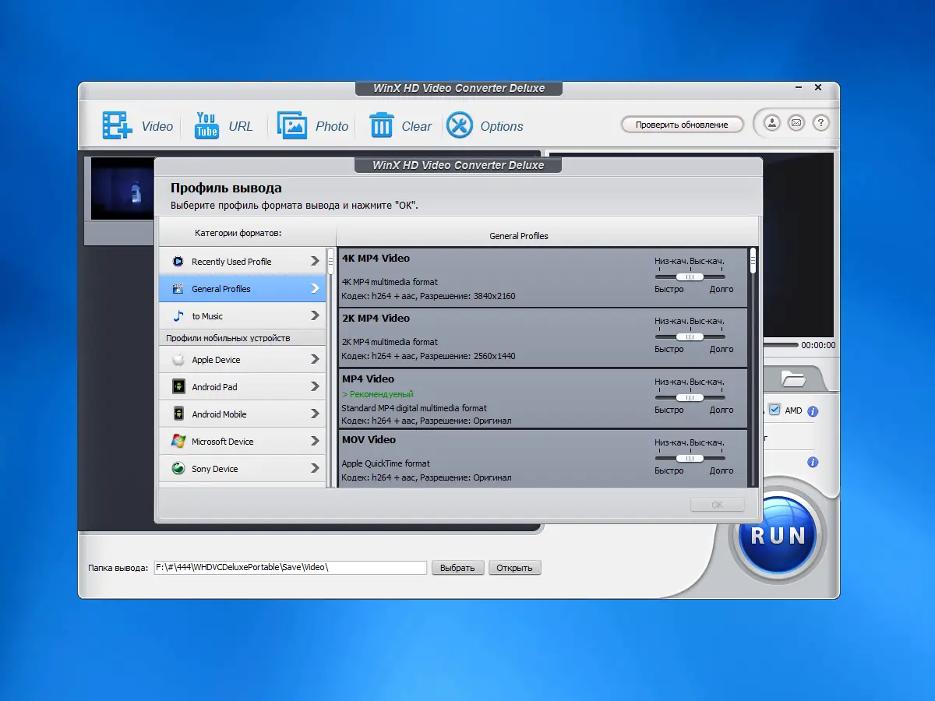Click the Выбрать output folder button
The image size is (935, 701).
(x=457, y=568)
